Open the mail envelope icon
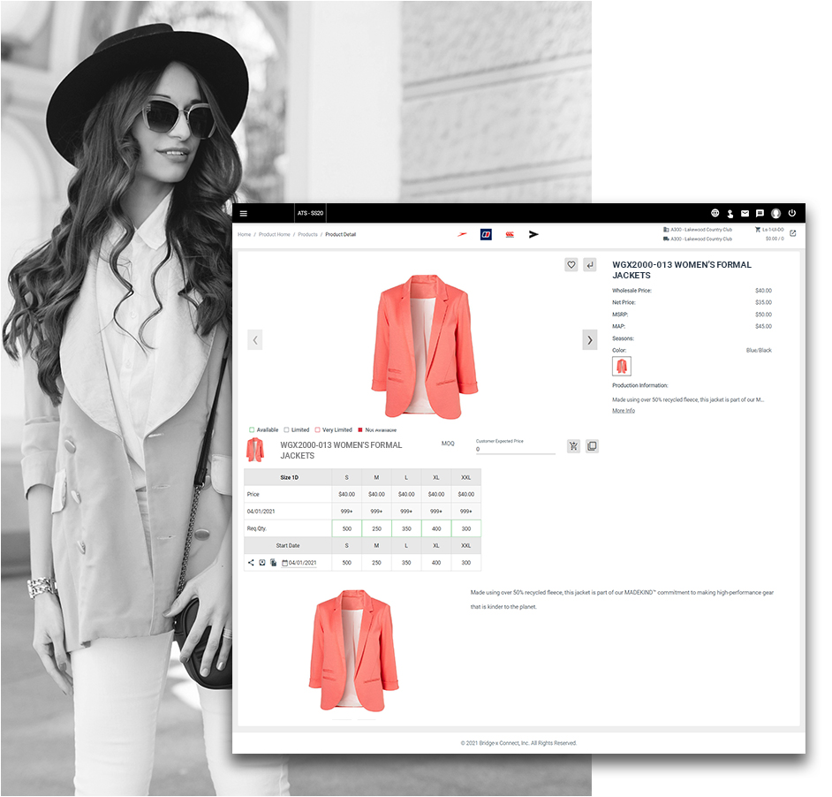832x797 pixels. [x=745, y=213]
